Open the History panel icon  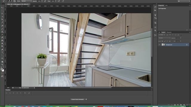click(x=155, y=7)
